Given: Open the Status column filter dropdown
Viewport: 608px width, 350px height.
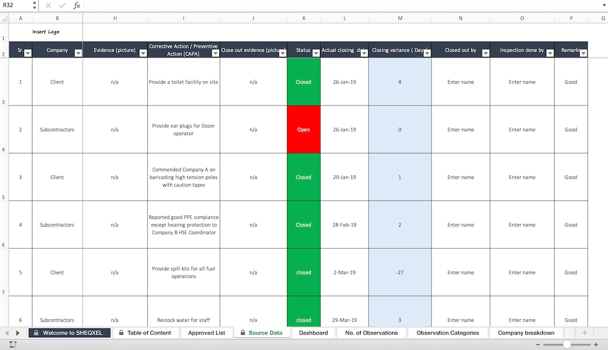Looking at the screenshot, I should click(x=316, y=52).
